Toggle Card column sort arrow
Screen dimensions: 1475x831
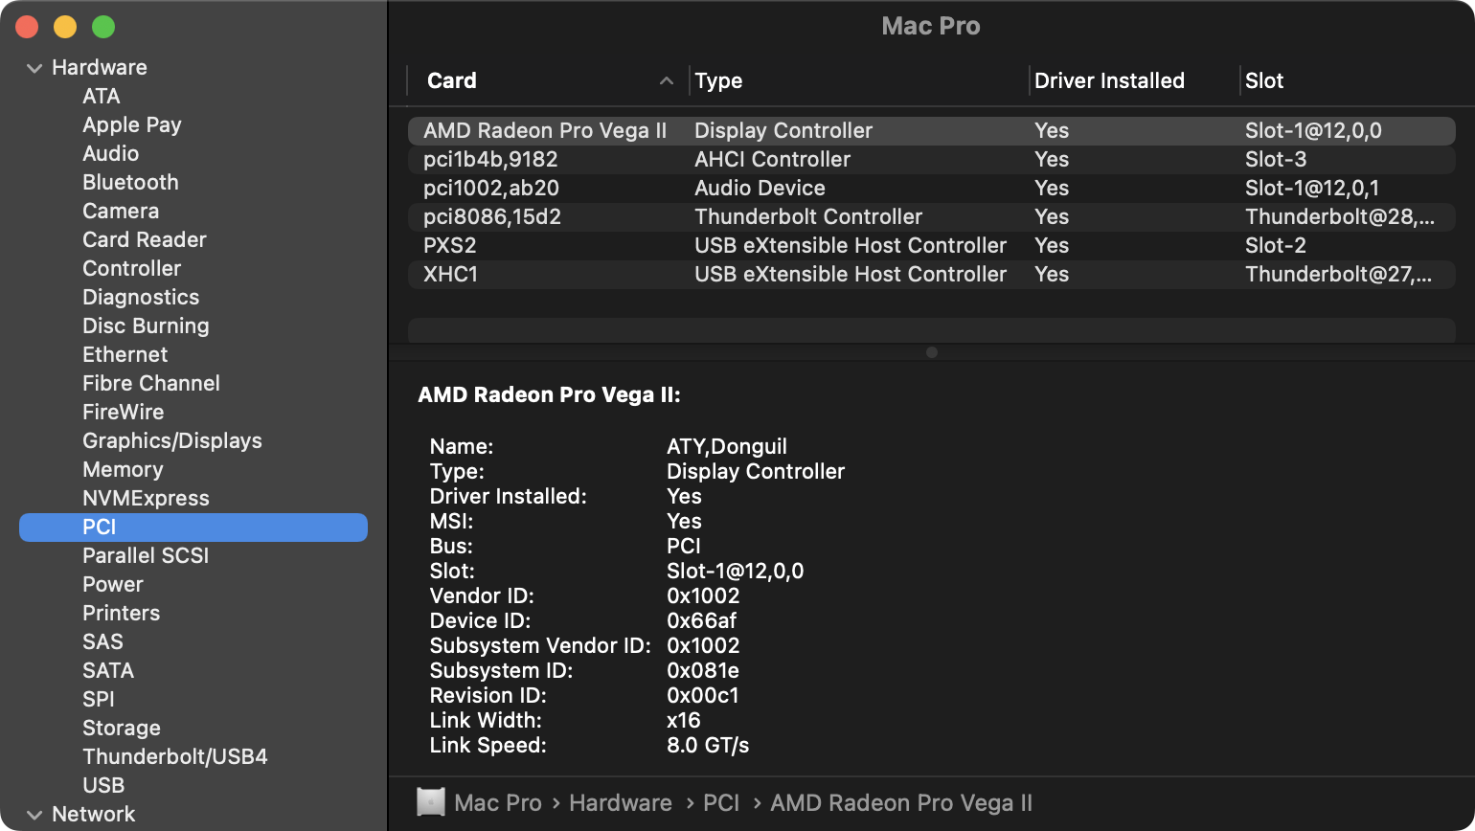pyautogui.click(x=666, y=81)
